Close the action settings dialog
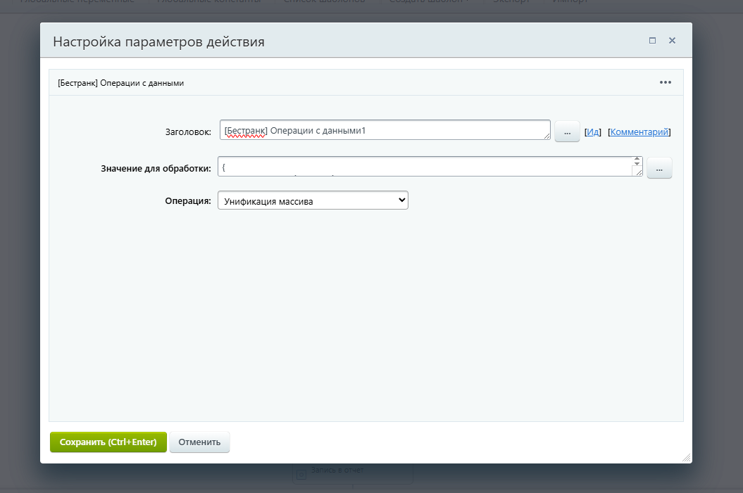Image resolution: width=743 pixels, height=493 pixels. [672, 41]
